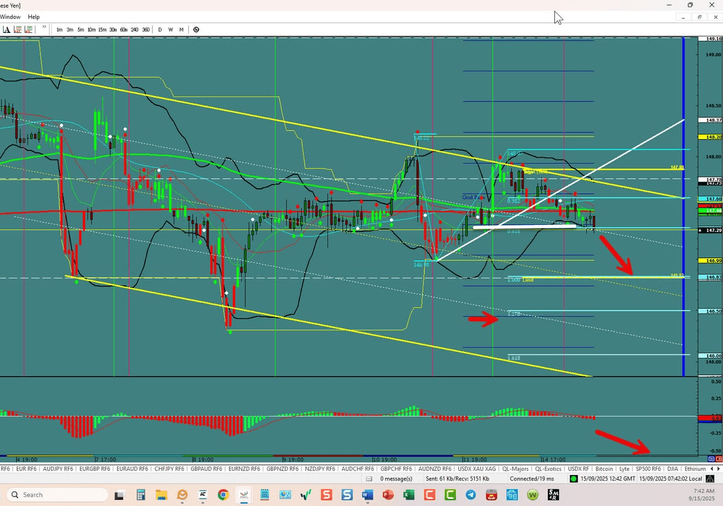Click the clock icon in the toolbar
This screenshot has width=723, height=506.
tap(196, 29)
